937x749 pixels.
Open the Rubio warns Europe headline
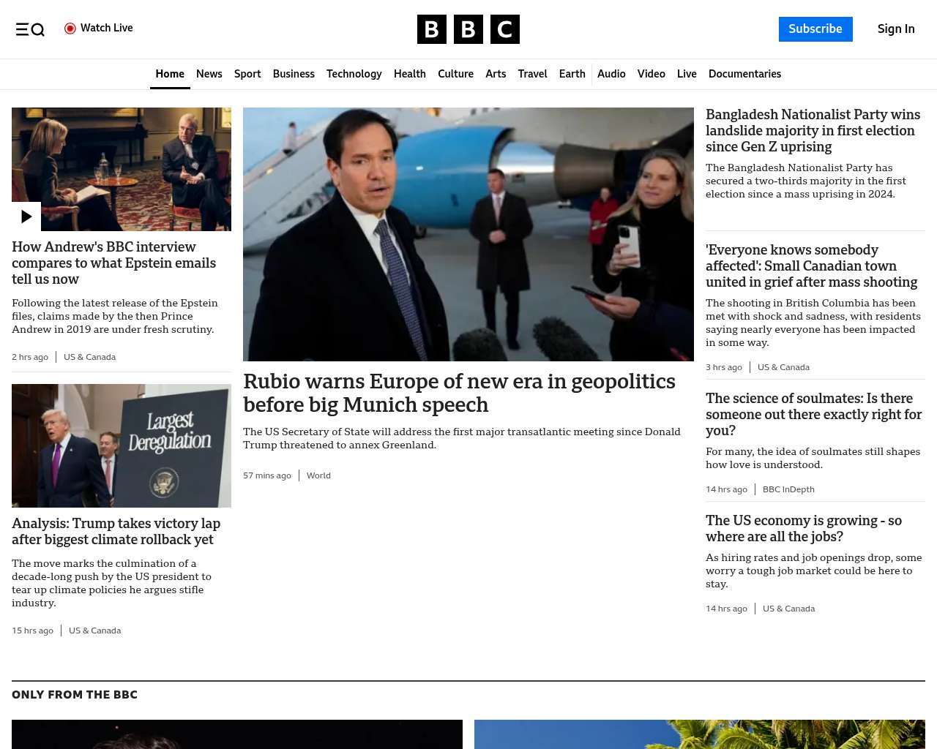click(x=459, y=393)
